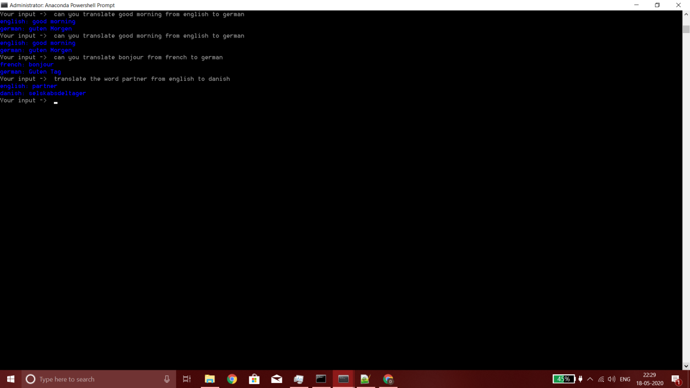Open Microsoft Store from the taskbar
Image resolution: width=690 pixels, height=388 pixels.
(254, 379)
